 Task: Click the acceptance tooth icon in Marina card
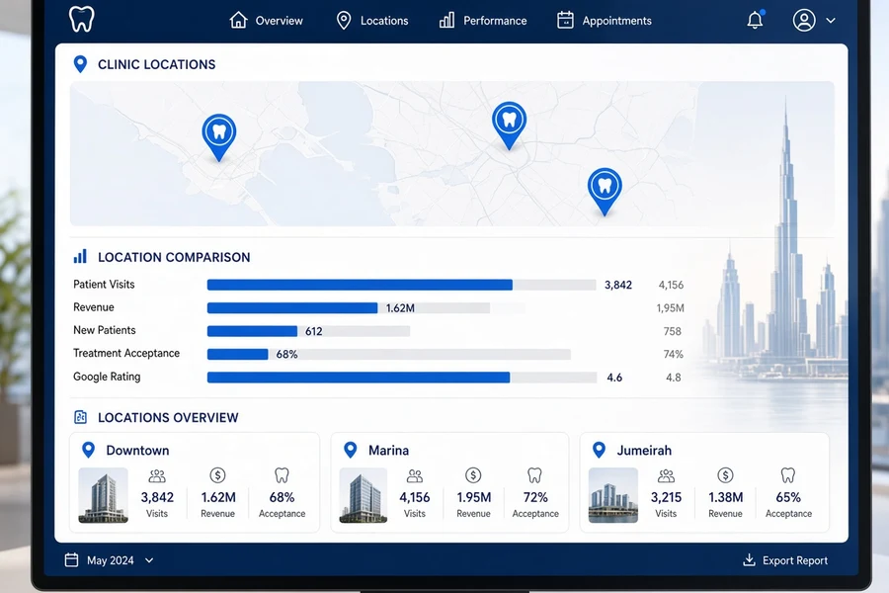[534, 475]
